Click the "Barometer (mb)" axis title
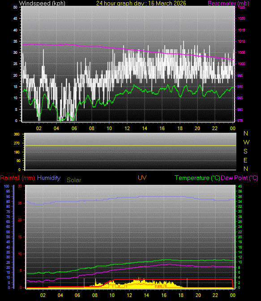 (x=228, y=3)
